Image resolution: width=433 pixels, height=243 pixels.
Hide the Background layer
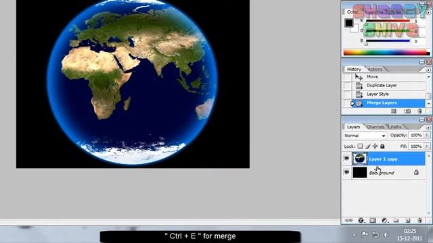(346, 172)
